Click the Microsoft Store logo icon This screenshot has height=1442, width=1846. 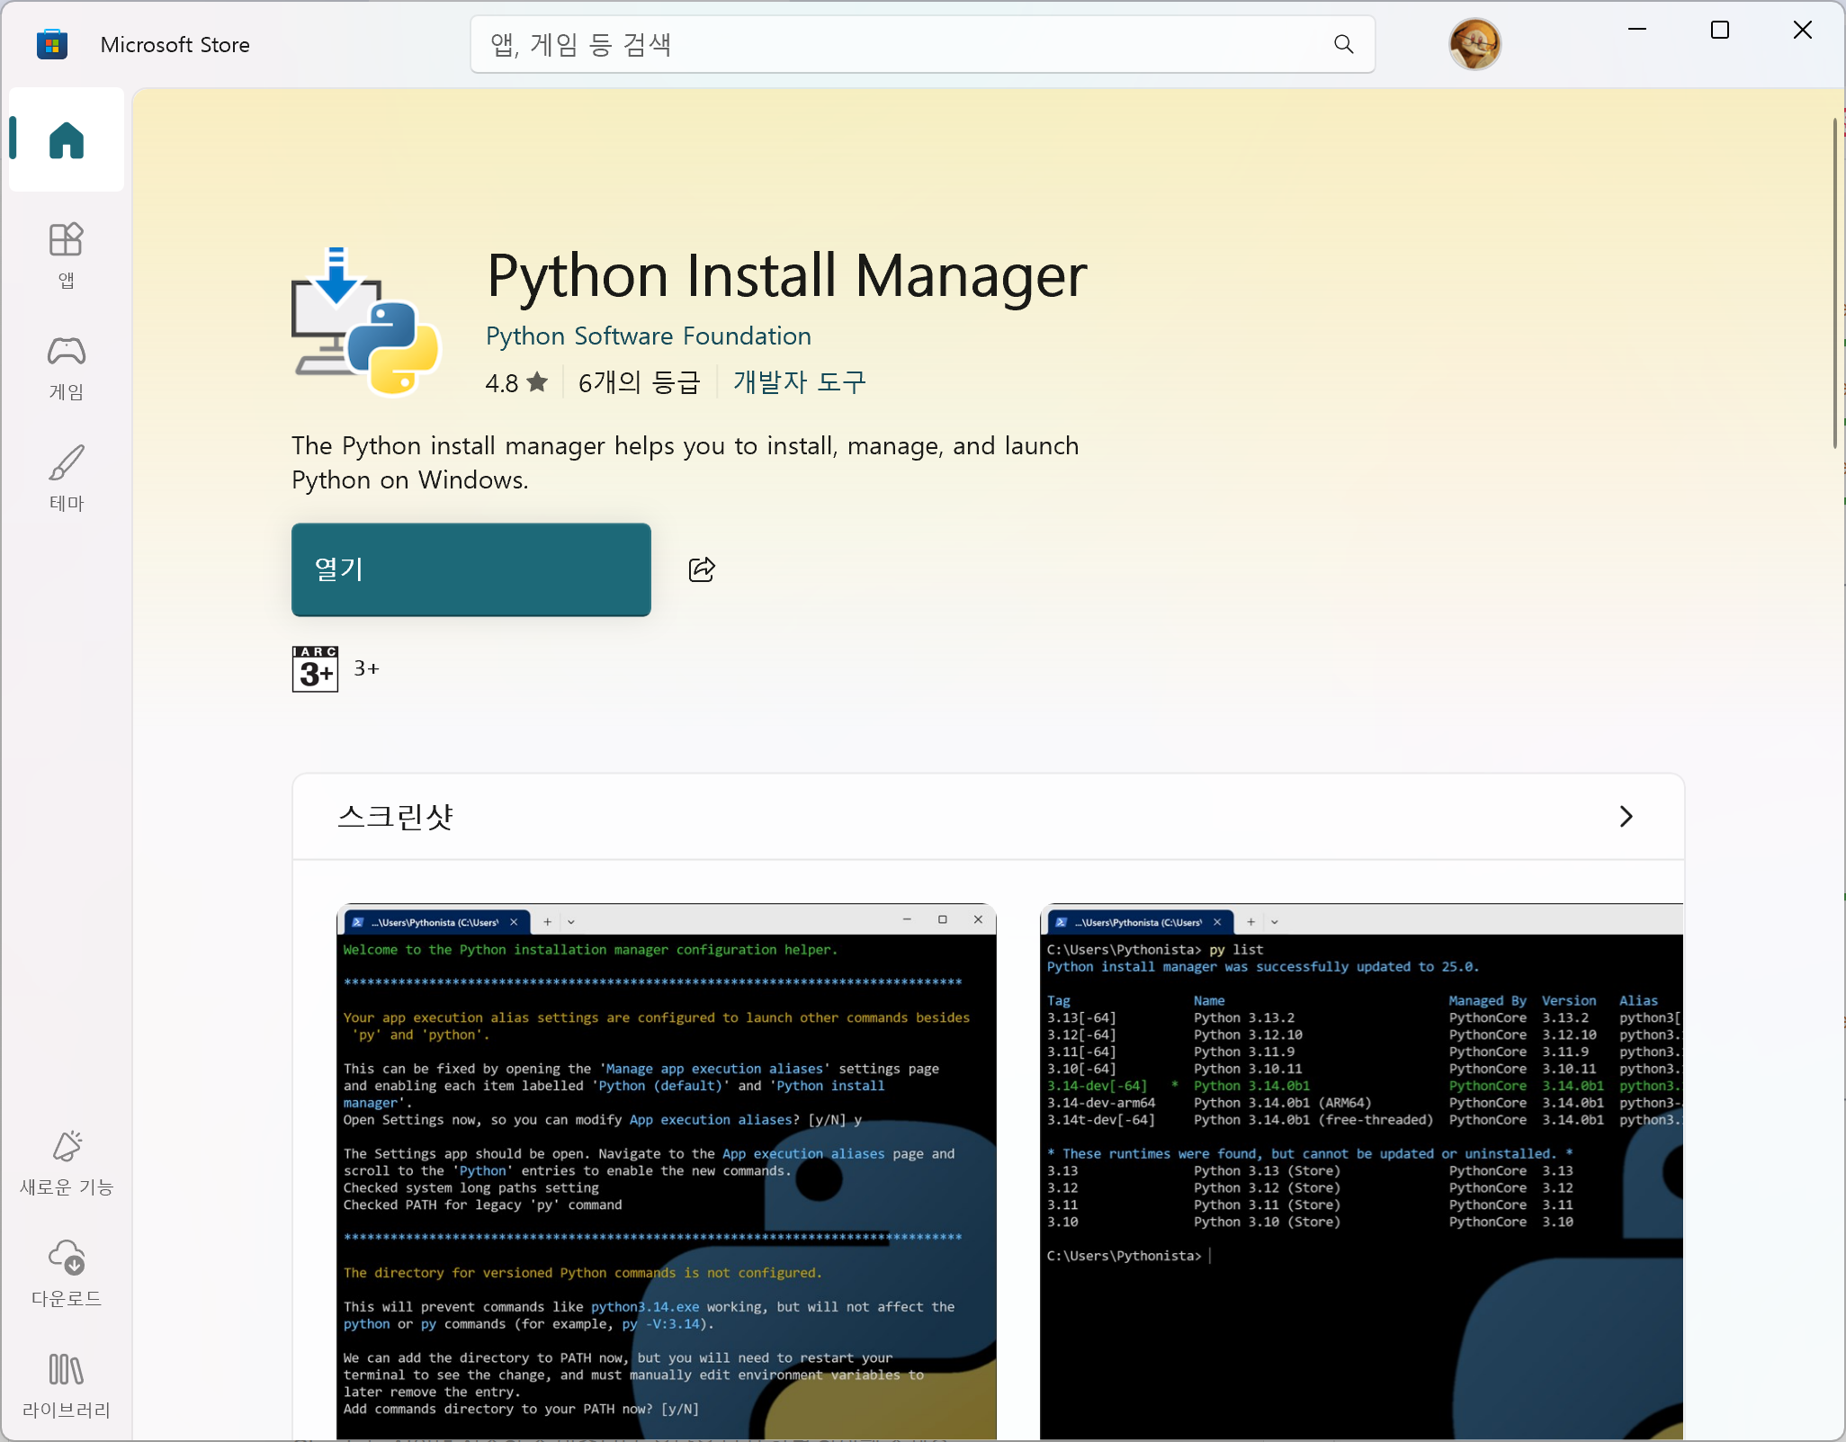click(x=52, y=44)
